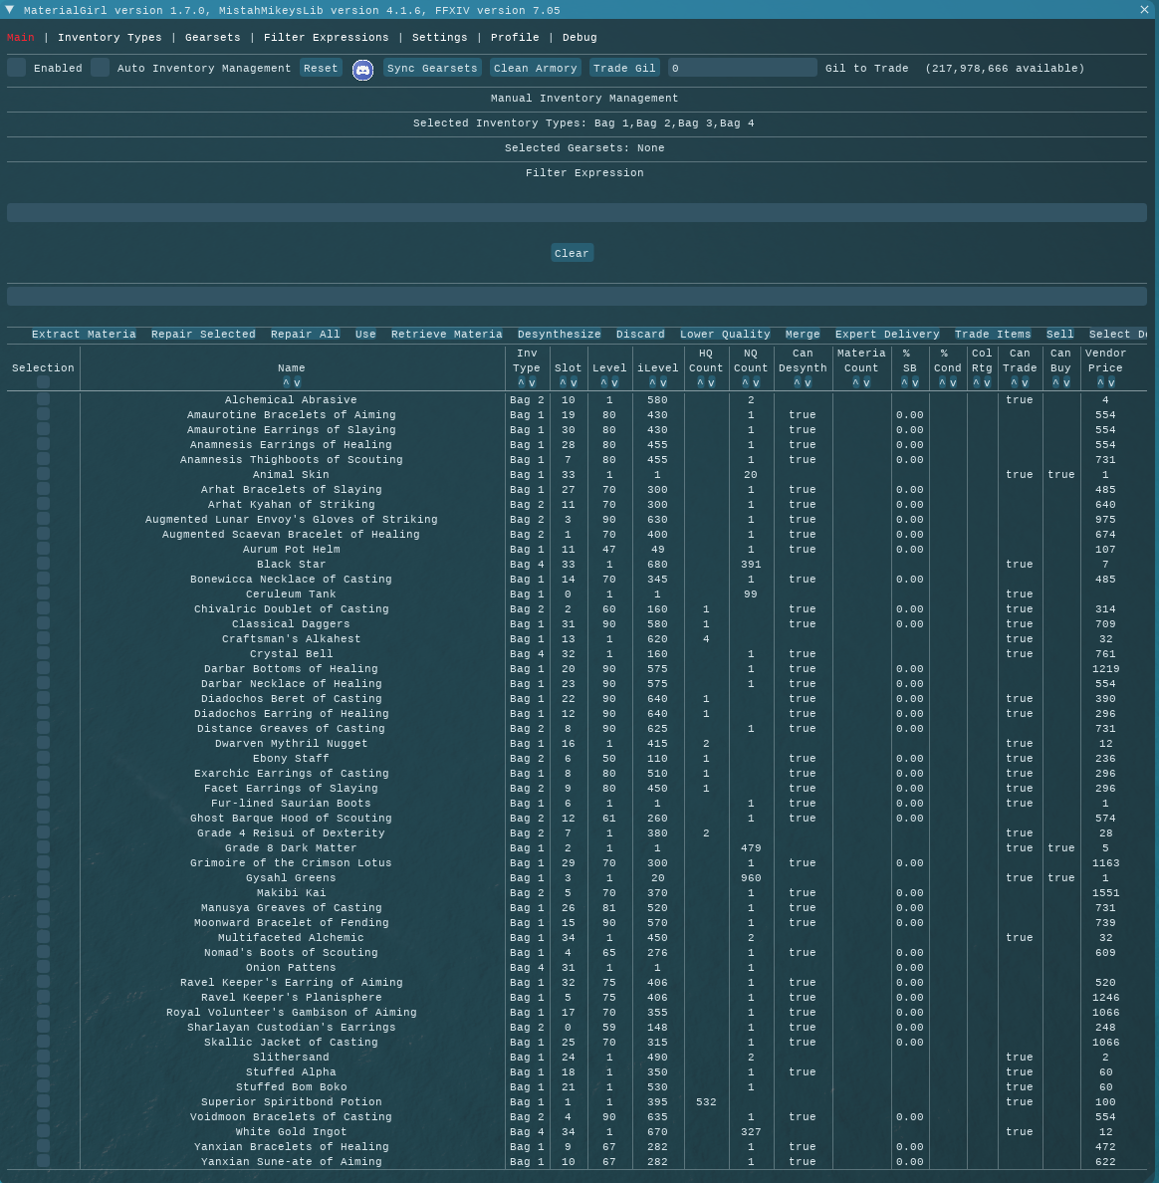The width and height of the screenshot is (1159, 1183).
Task: Sort Vendor Price descending using its down arrow
Action: pos(1111,383)
